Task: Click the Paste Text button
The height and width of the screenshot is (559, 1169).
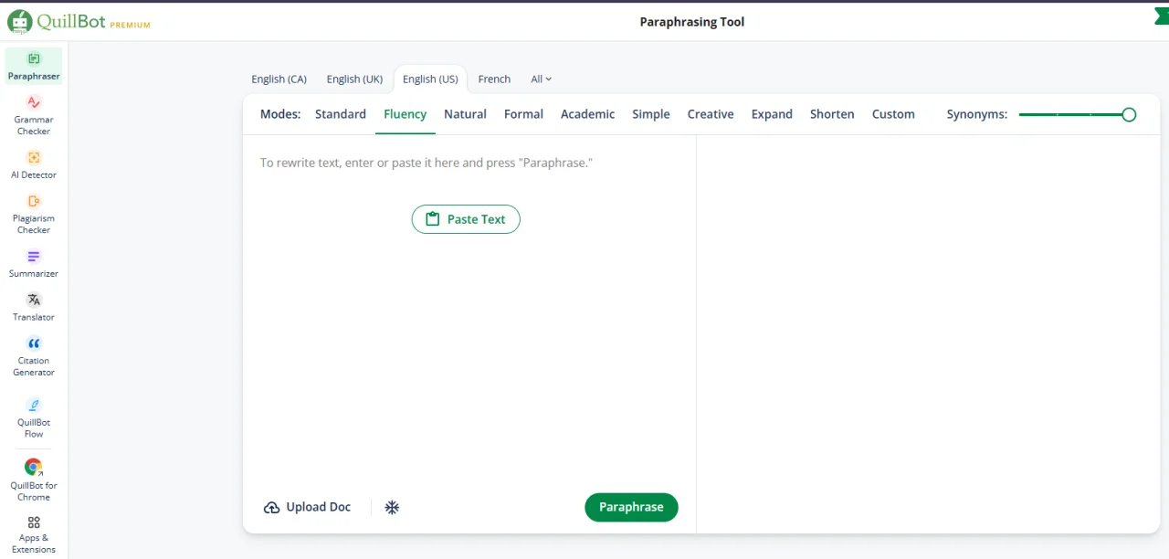Action: 466,219
